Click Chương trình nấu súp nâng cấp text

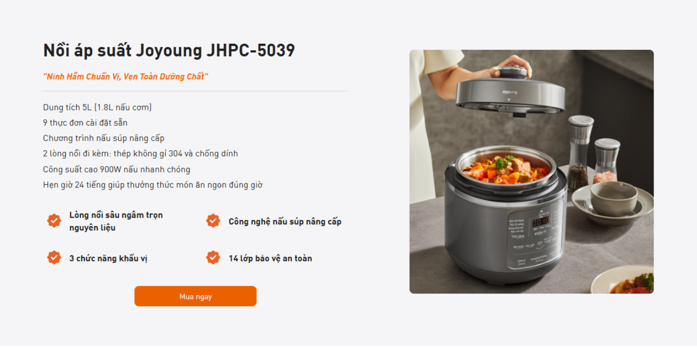pyautogui.click(x=104, y=138)
